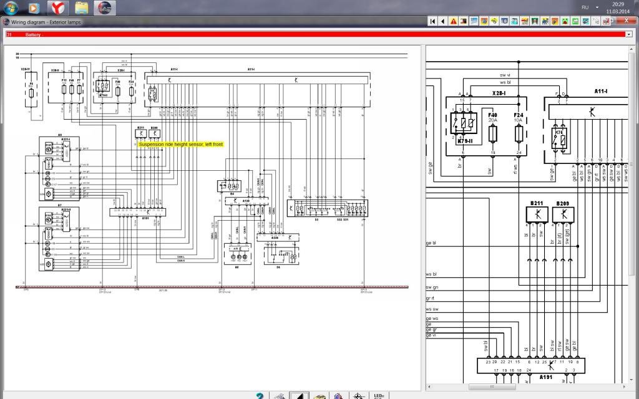Click the yellow 'Suspension ride height sensor, left front' label
639x399 pixels.
pyautogui.click(x=181, y=144)
